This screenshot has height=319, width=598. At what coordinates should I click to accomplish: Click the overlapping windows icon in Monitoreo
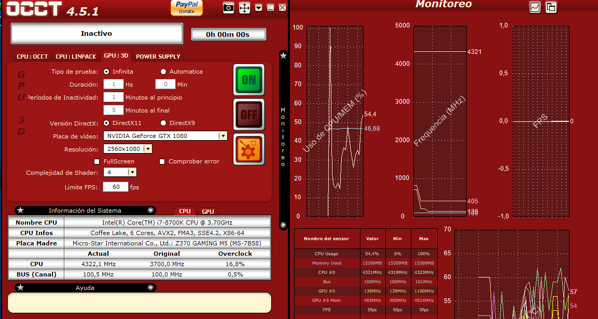coord(551,7)
